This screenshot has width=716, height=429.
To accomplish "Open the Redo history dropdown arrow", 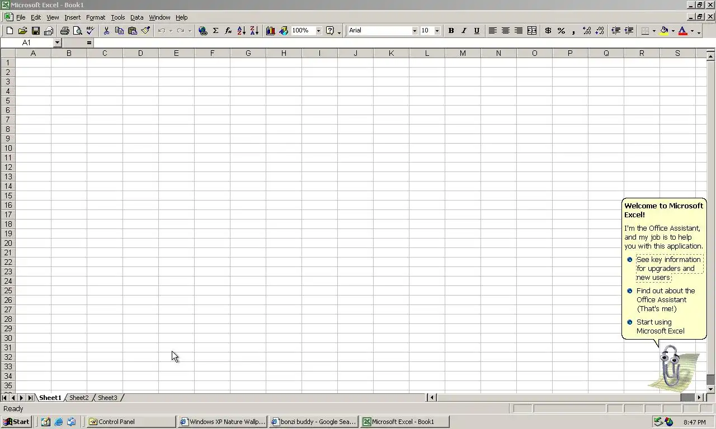I will coord(190,31).
